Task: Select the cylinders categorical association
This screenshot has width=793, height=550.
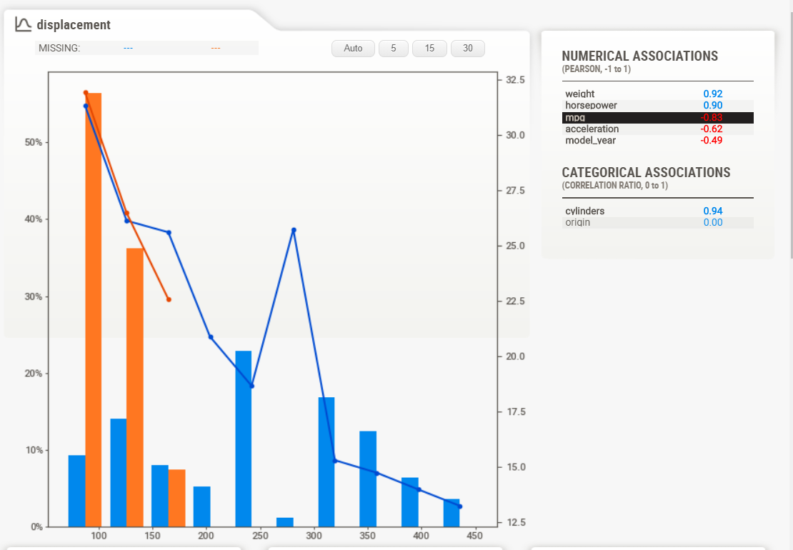Action: [x=657, y=211]
